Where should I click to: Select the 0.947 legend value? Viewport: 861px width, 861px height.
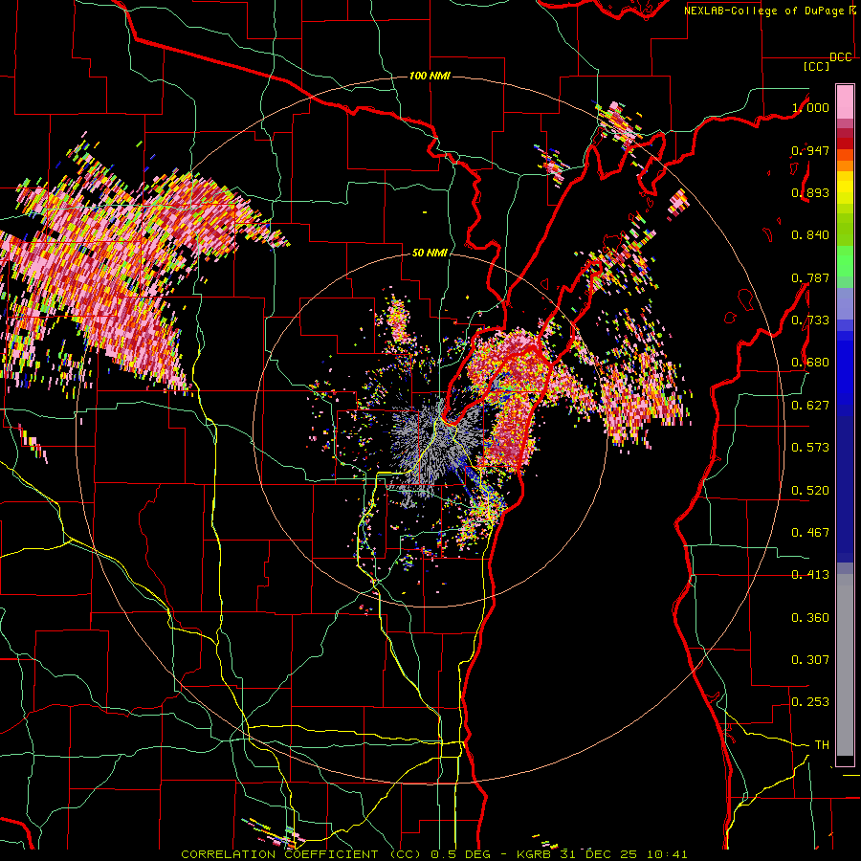pos(810,150)
